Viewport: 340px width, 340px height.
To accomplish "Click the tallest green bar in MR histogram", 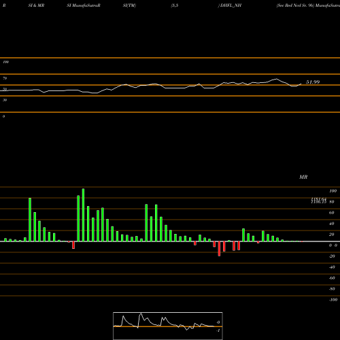I will pyautogui.click(x=83, y=215).
